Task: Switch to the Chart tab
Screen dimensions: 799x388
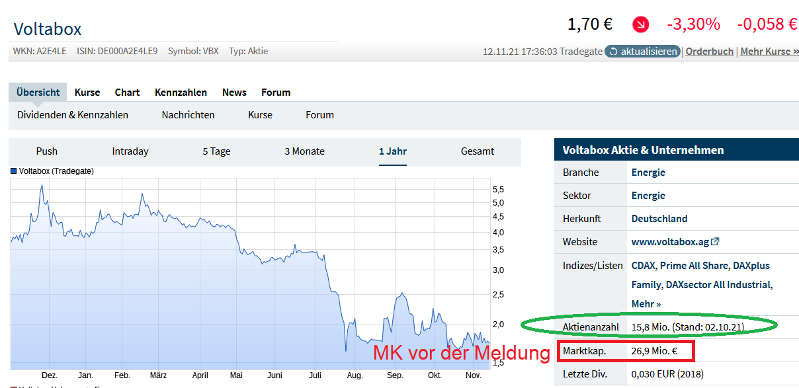Action: 127,93
